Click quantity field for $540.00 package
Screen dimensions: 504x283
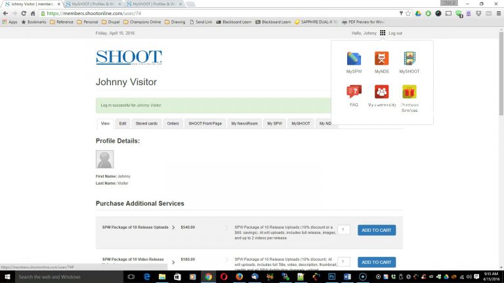tap(344, 229)
